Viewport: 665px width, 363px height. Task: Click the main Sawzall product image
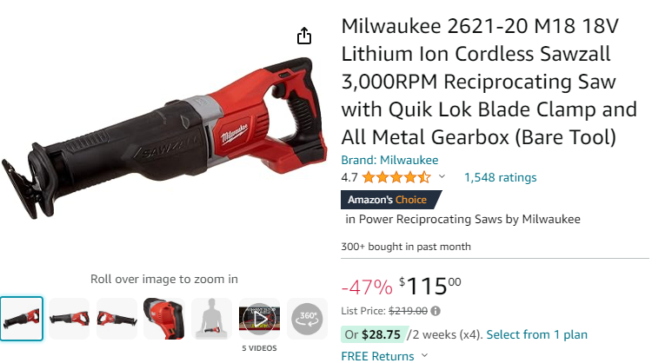(x=164, y=138)
